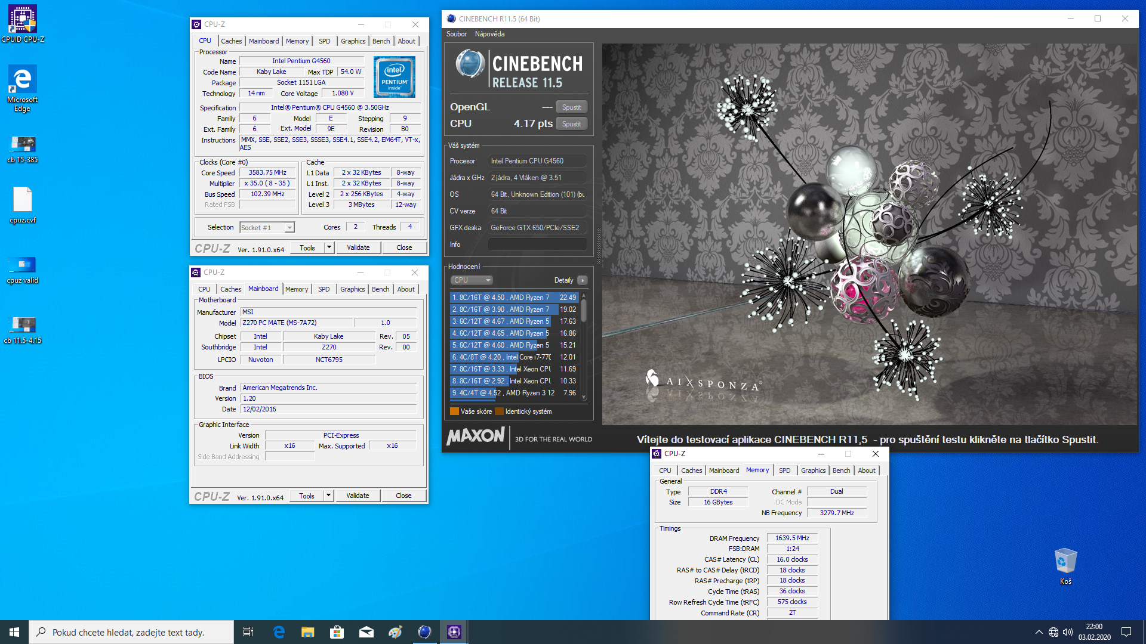Viewport: 1146px width, 644px height.
Task: Expand the Detaily arrow in Cinebench
Action: (x=583, y=280)
